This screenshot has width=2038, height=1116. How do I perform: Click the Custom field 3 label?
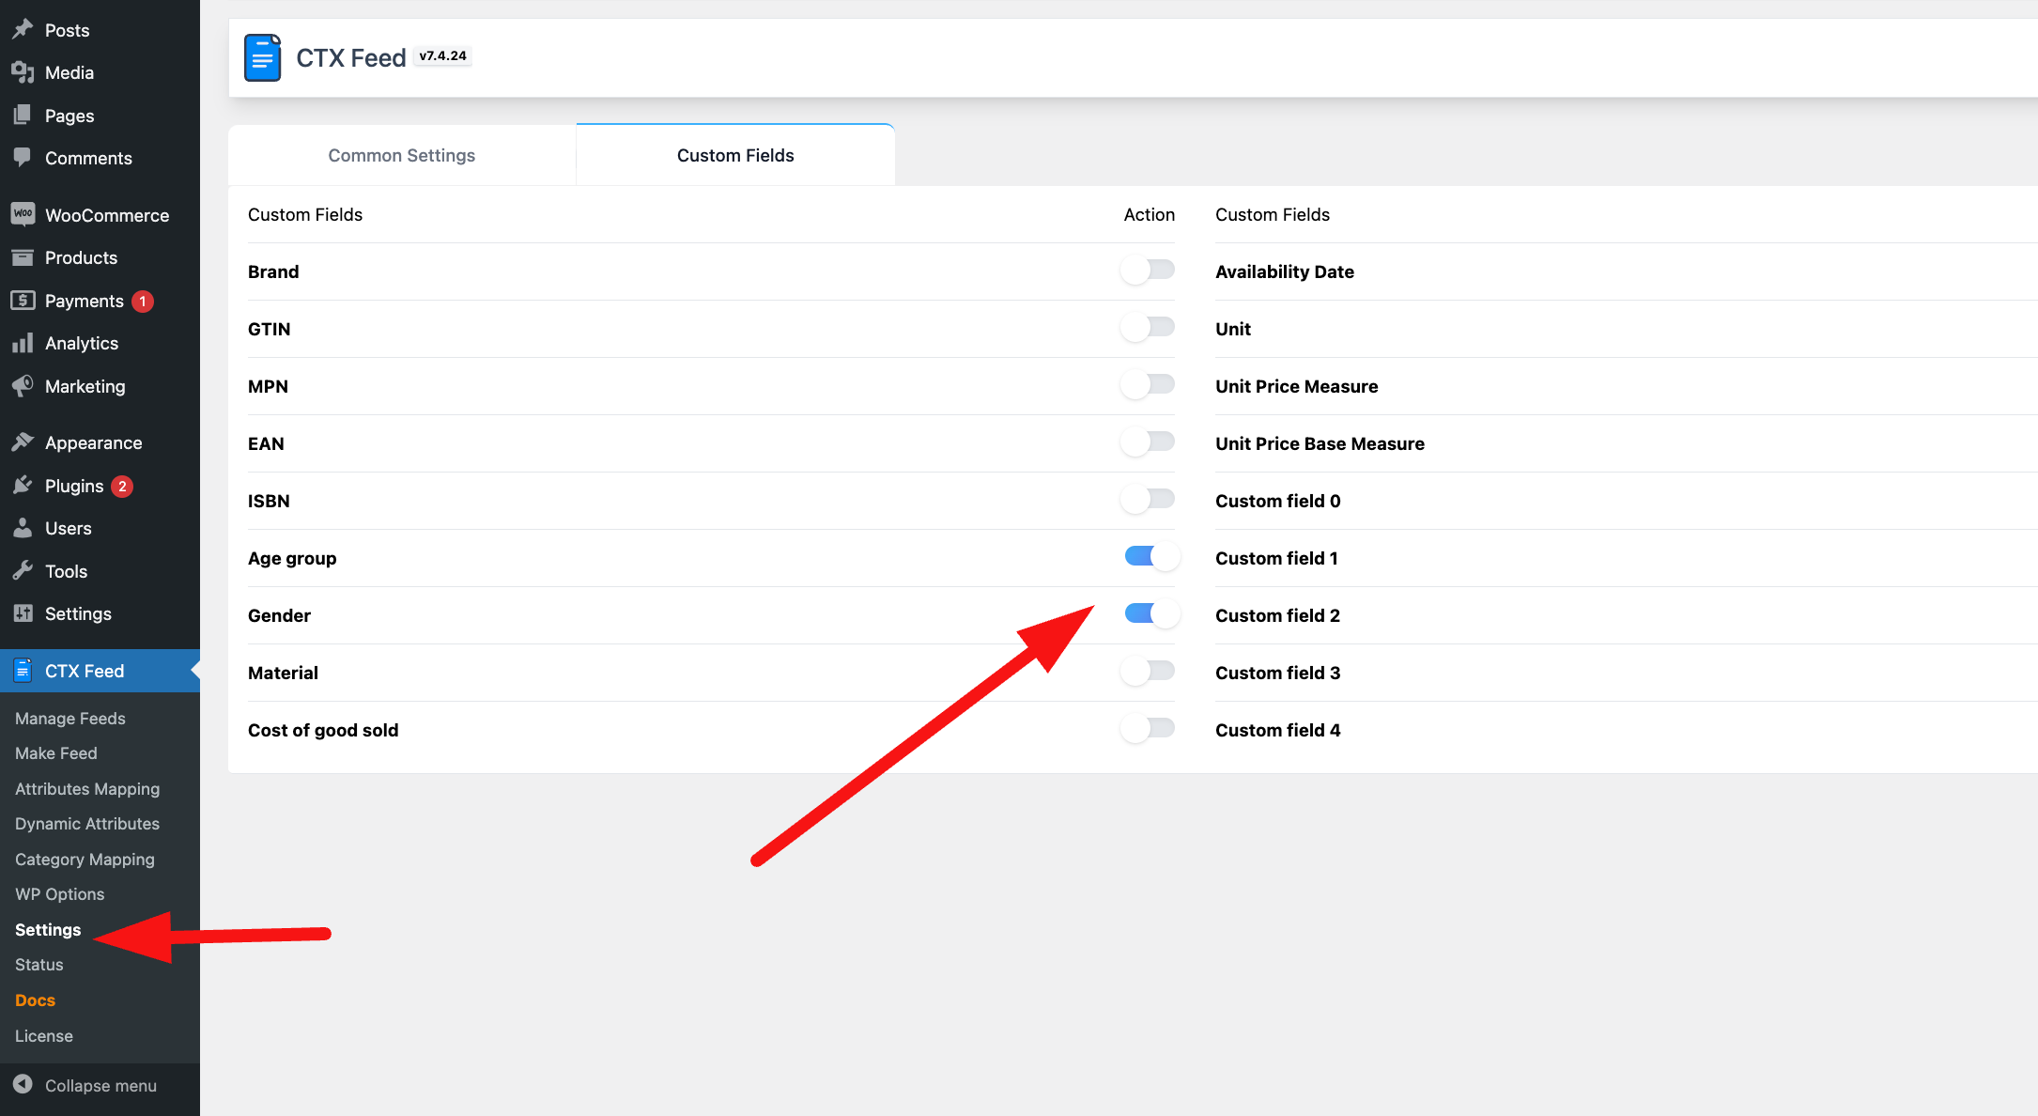point(1278,673)
